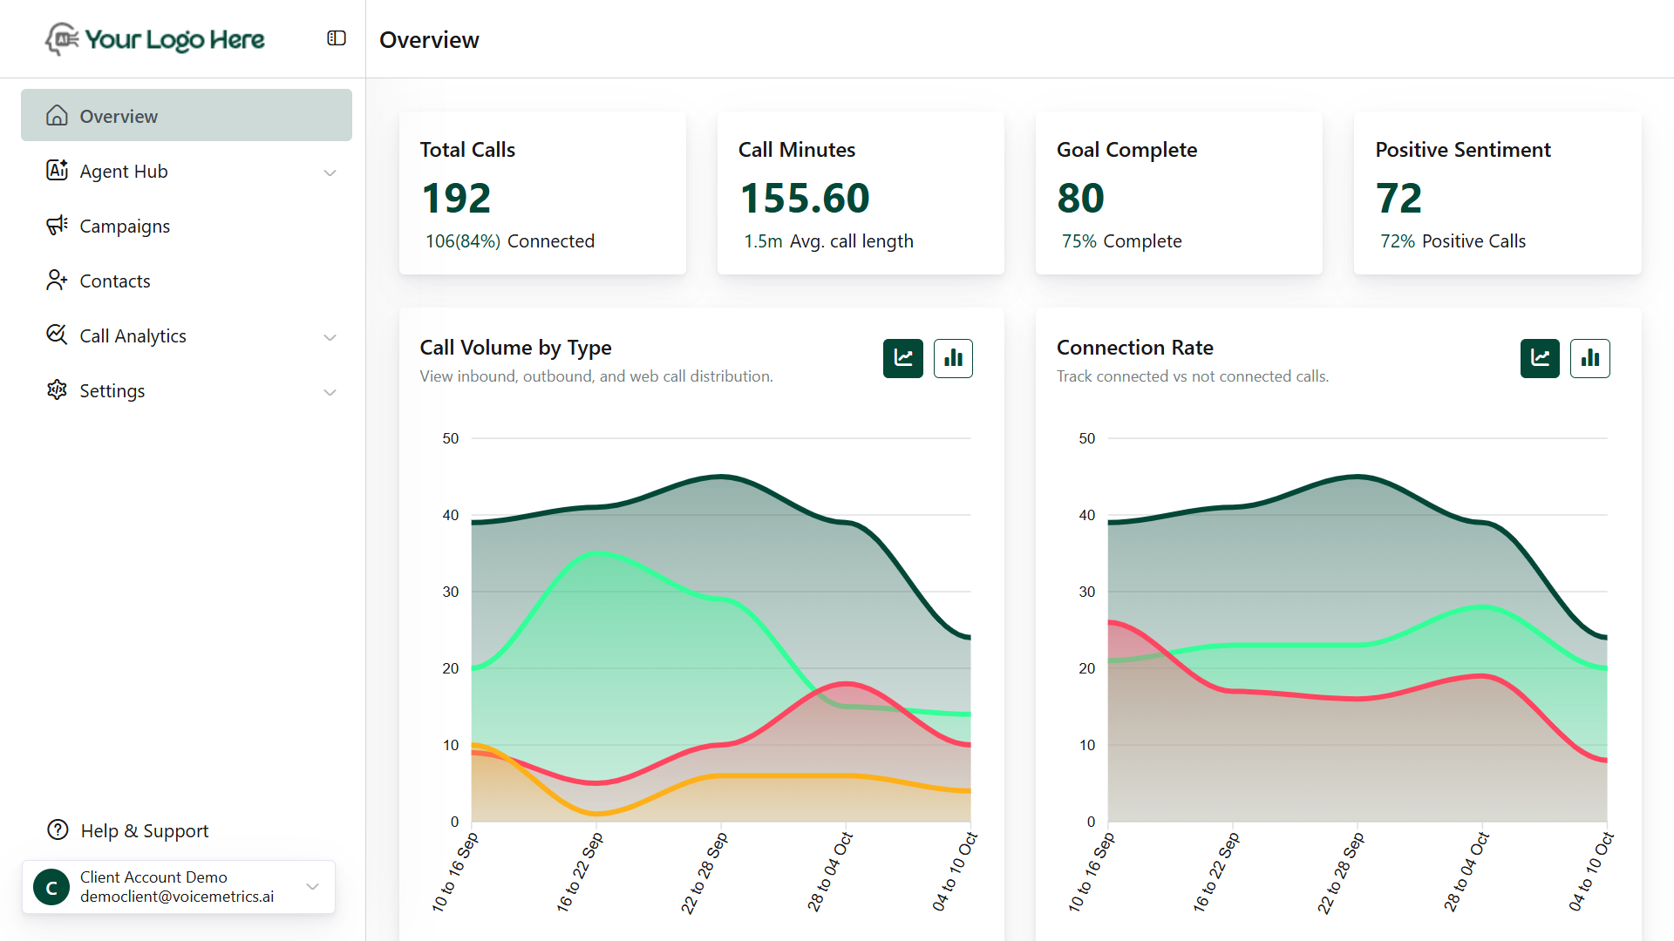Collapse the sidebar using the panel toggle icon
Image resolution: width=1674 pixels, height=941 pixels.
click(x=336, y=38)
